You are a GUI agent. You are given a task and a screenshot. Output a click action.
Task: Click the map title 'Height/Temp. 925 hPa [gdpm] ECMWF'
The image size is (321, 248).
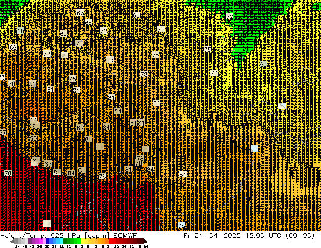pyautogui.click(x=68, y=236)
